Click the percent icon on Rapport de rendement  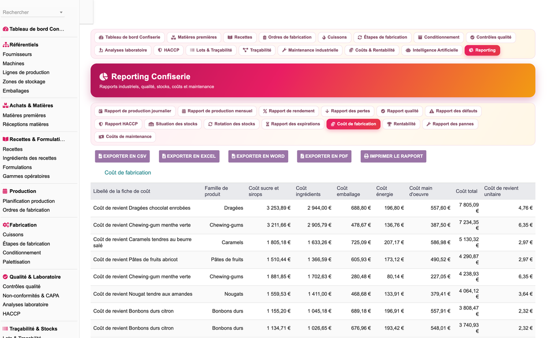(265, 111)
